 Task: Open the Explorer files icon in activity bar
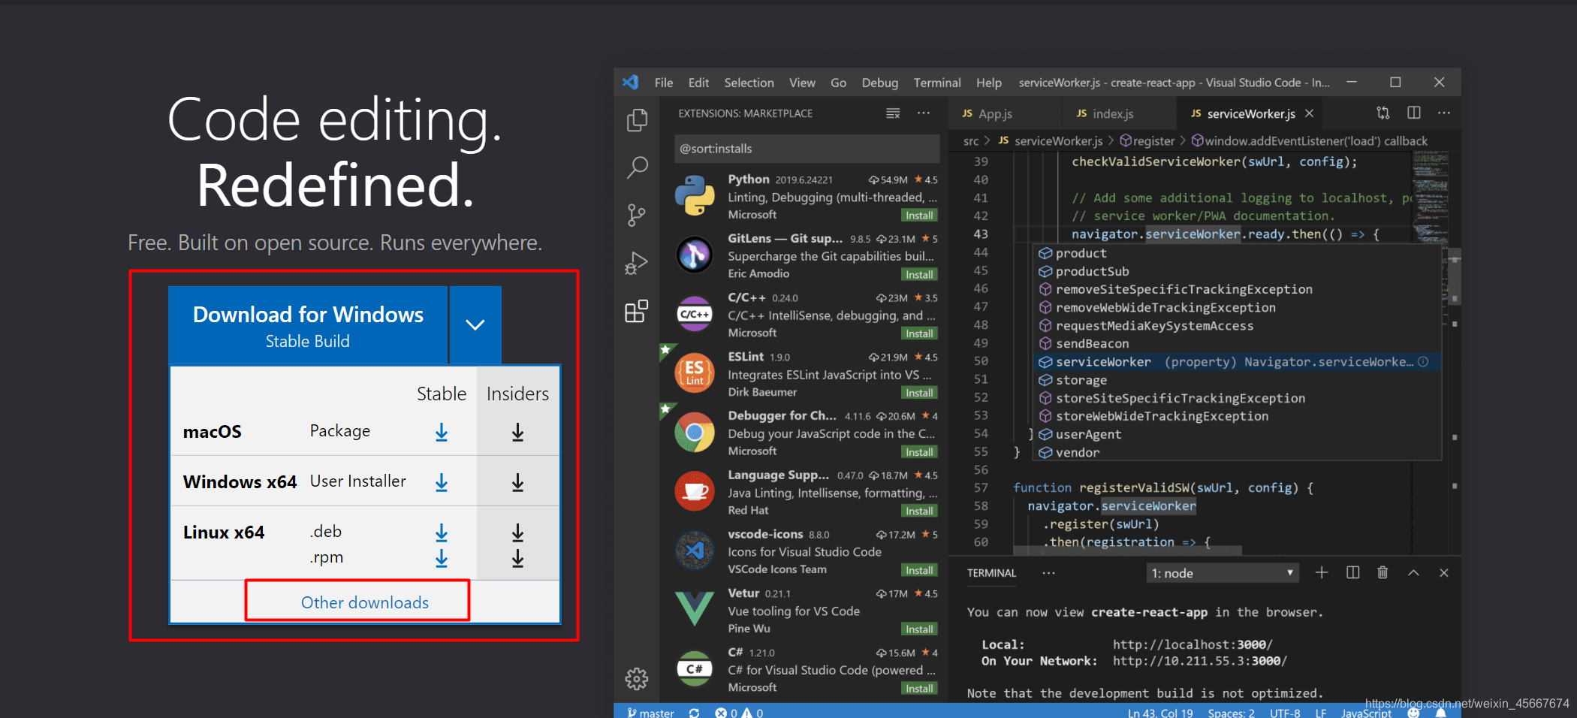point(637,120)
